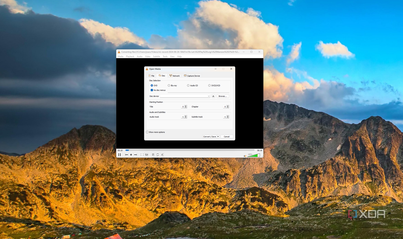Select the Audio CD radio button

click(188, 86)
